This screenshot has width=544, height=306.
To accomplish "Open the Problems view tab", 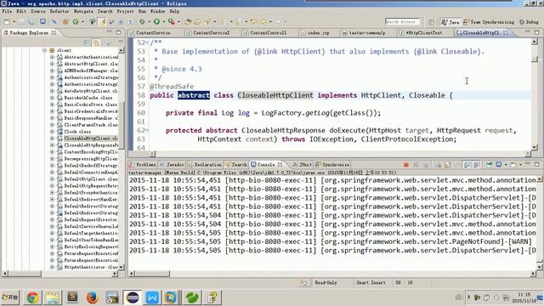I will 143,165.
